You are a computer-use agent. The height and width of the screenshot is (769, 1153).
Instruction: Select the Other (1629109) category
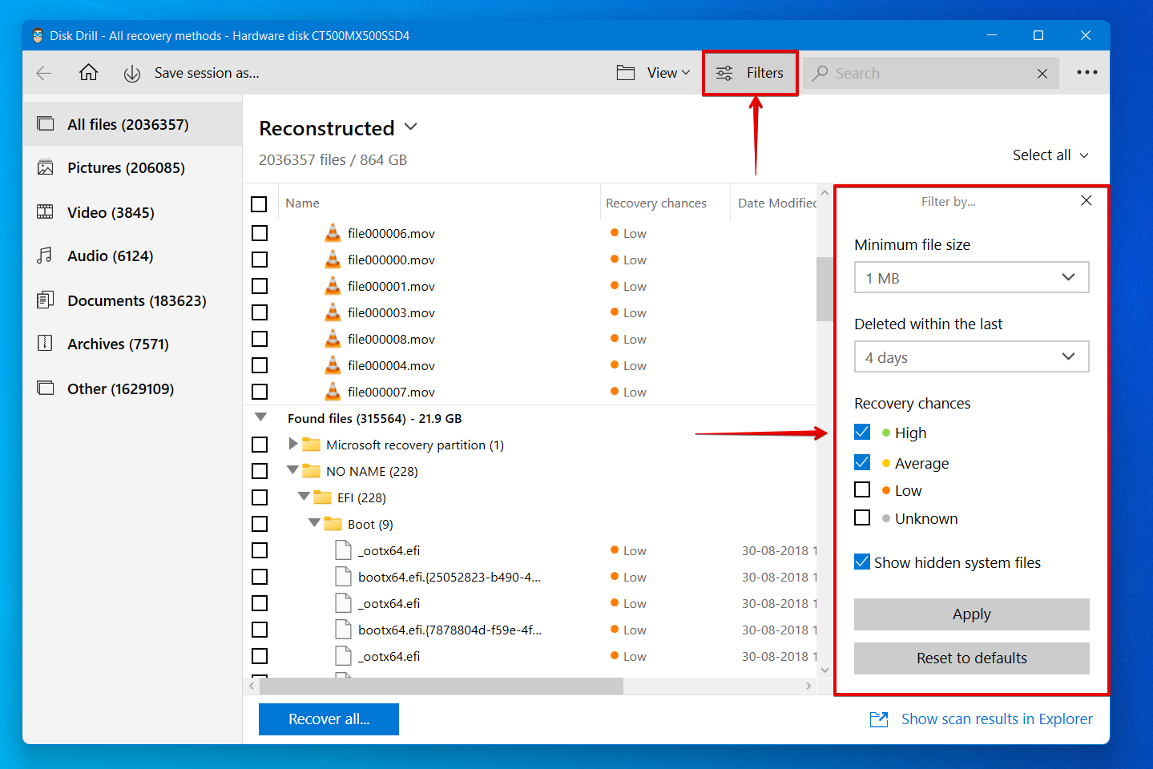(132, 389)
